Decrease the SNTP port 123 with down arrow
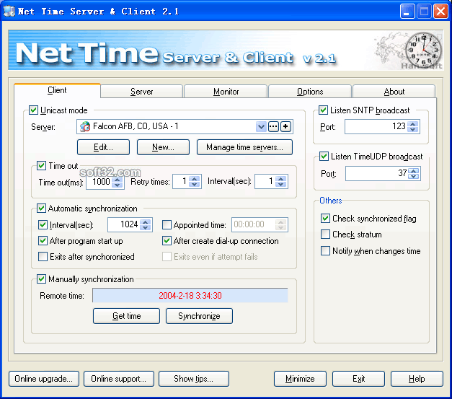The height and width of the screenshot is (399, 452). point(413,130)
